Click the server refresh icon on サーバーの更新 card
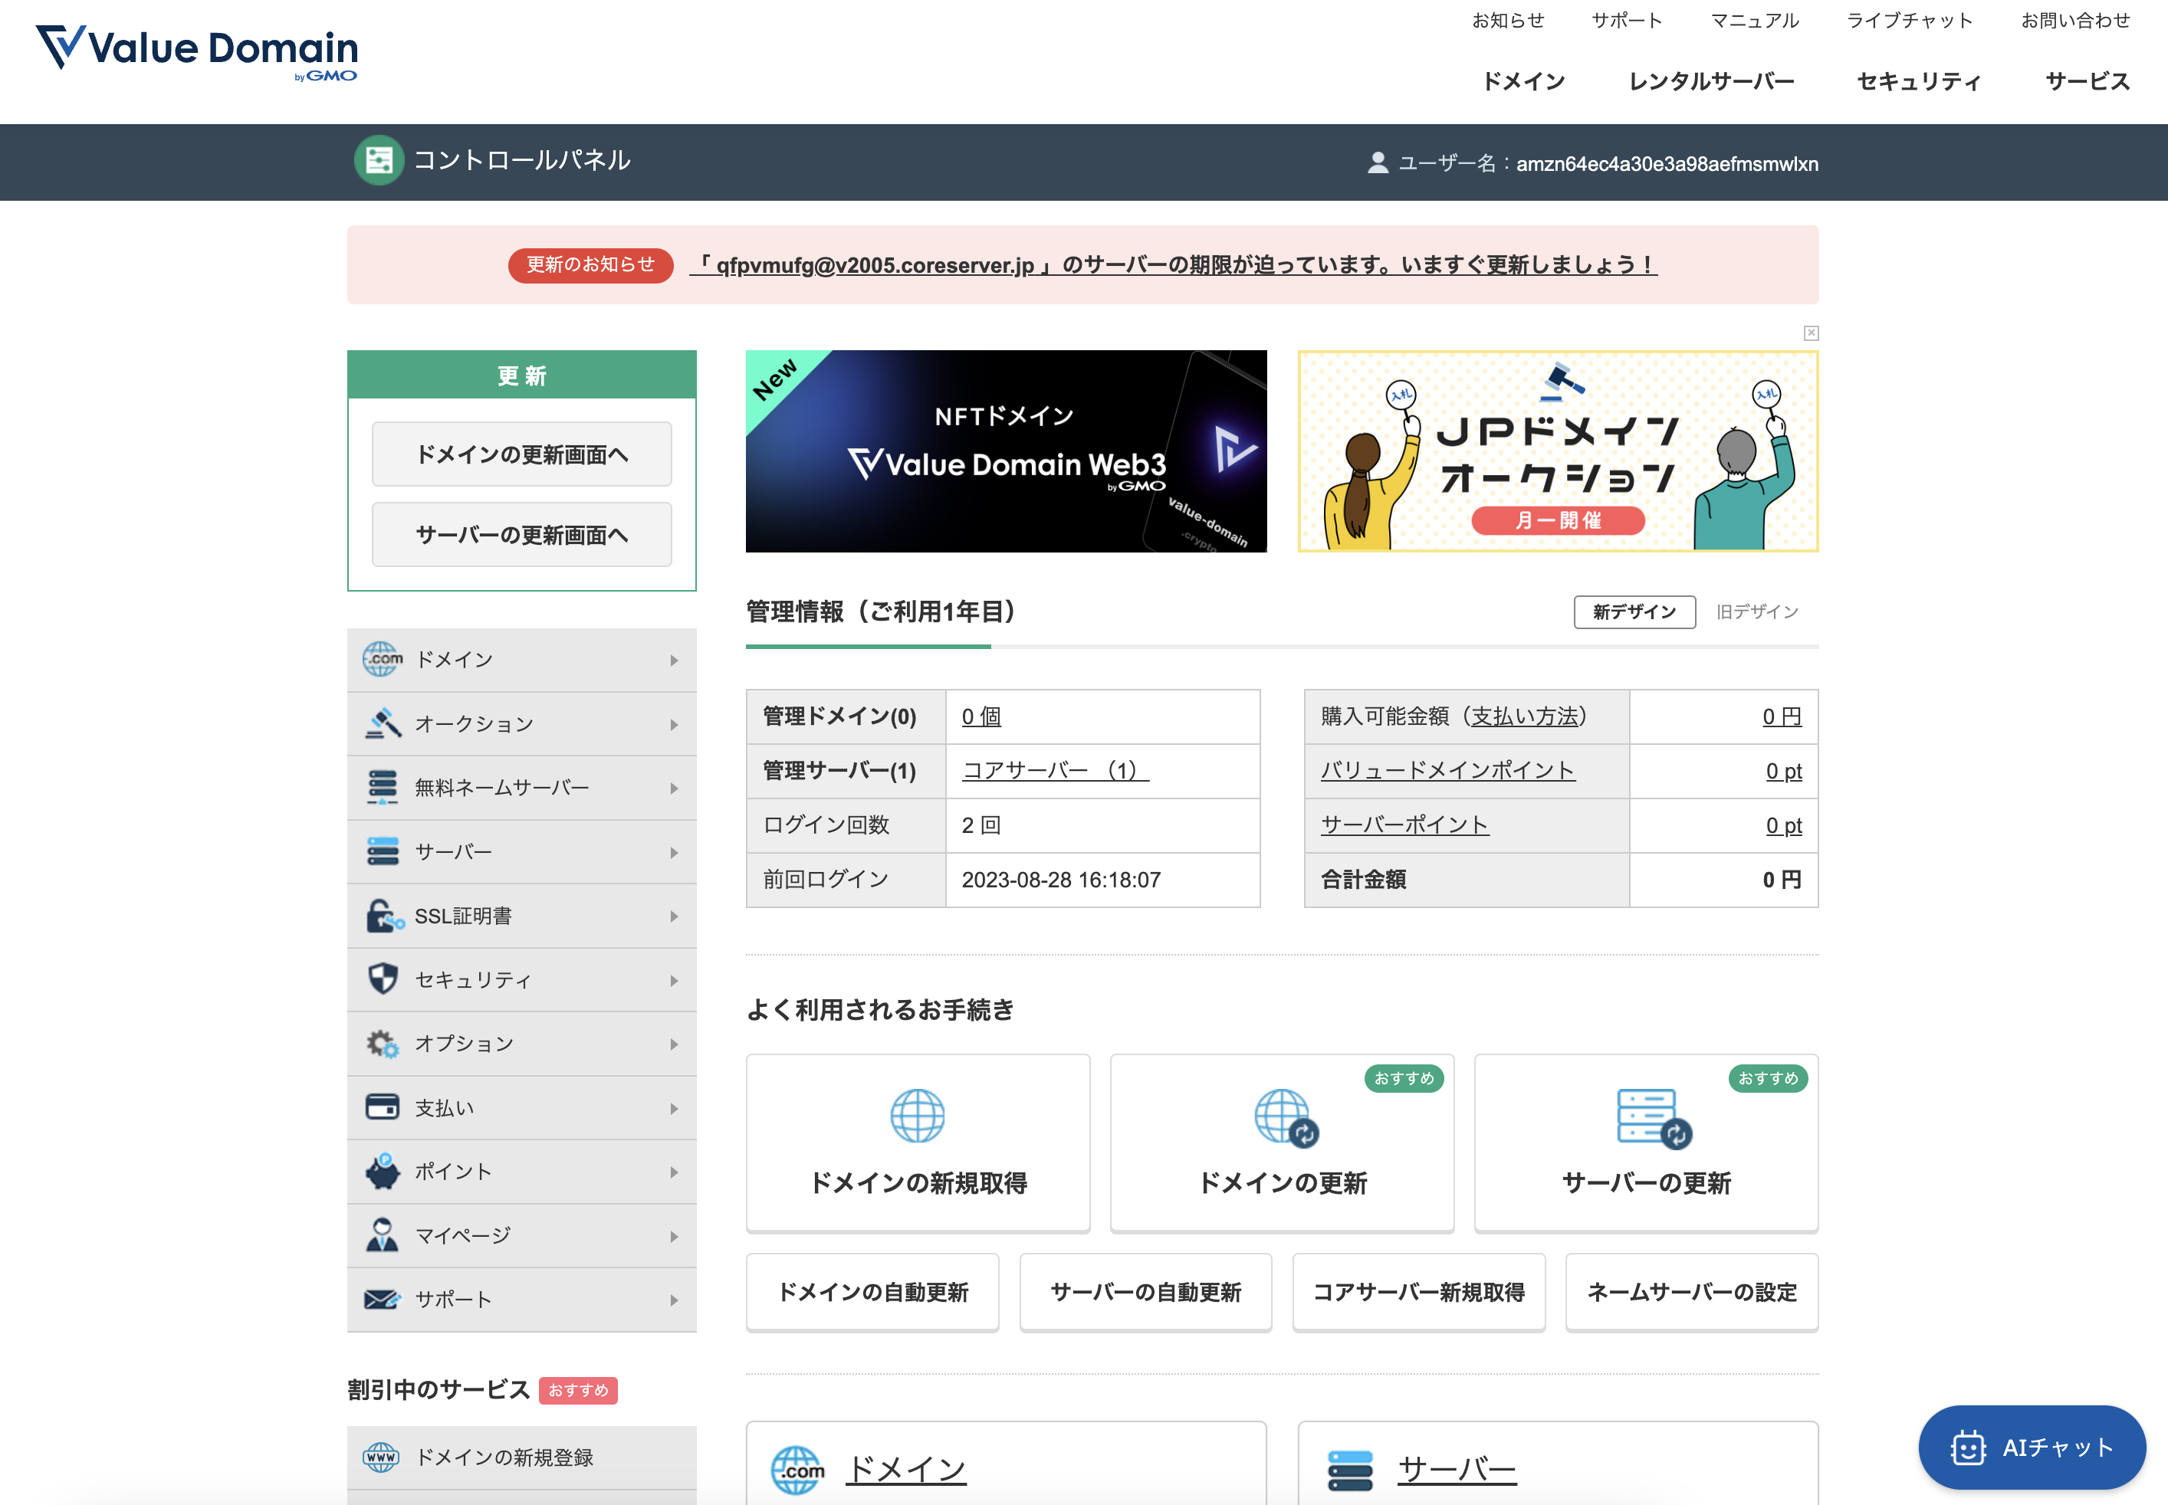Viewport: 2168px width, 1505px height. 1654,1118
